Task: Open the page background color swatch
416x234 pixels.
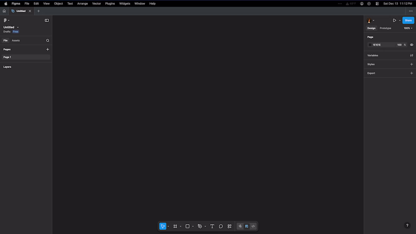Action: [370, 45]
